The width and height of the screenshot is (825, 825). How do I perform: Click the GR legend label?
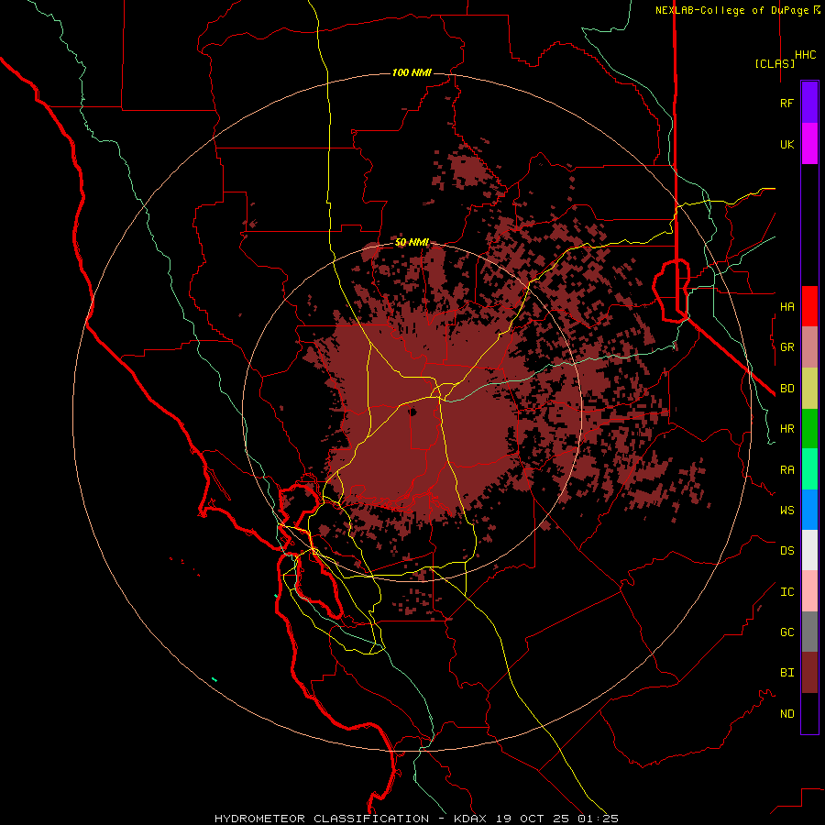click(787, 347)
